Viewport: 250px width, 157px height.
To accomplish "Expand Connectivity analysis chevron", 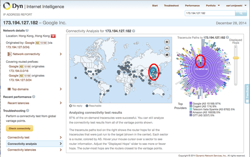I will 61,144.
